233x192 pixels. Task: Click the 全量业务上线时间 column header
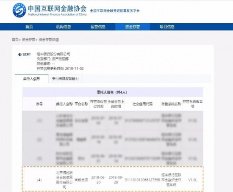click(x=116, y=104)
